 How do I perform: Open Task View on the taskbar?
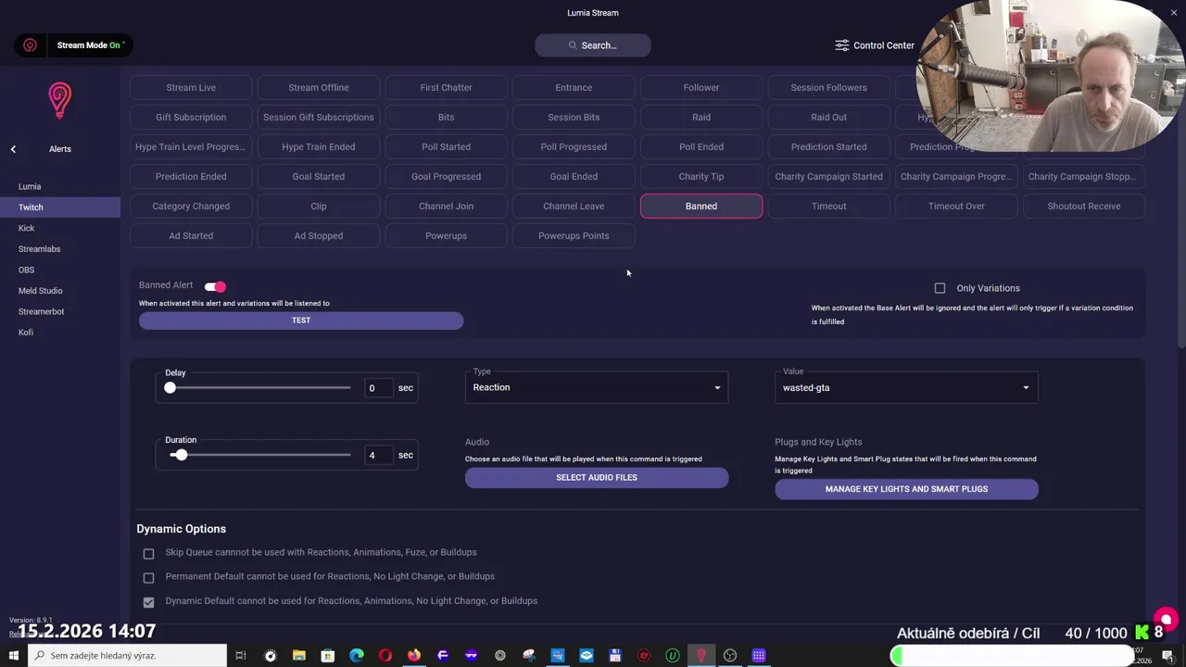pos(241,656)
